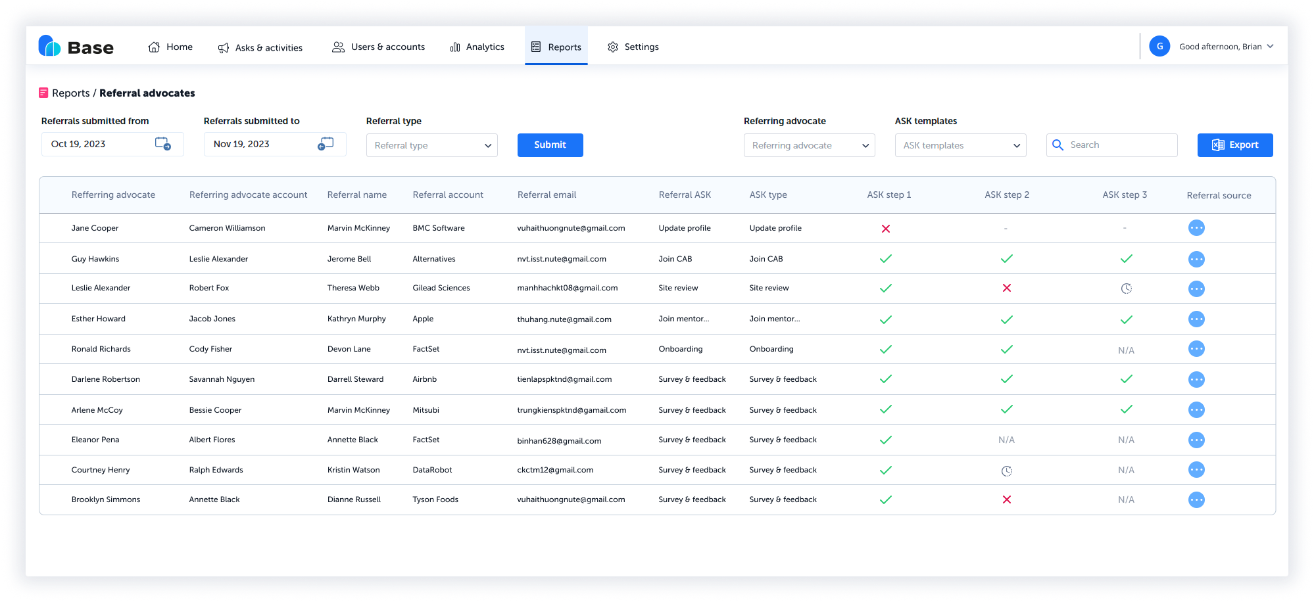Click the red X in Brooklyn Simmons' ASK step 2

(1006, 499)
